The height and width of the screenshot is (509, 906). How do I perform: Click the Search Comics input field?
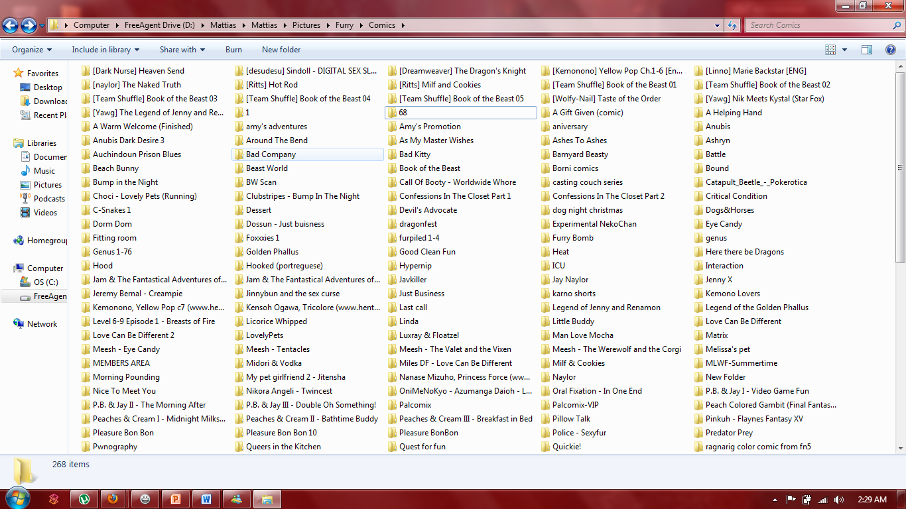[819, 25]
